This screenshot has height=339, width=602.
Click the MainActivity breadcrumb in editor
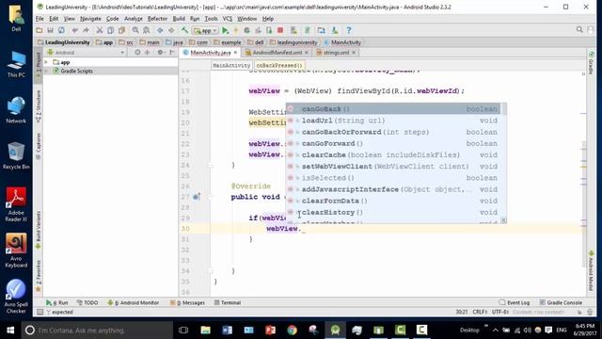point(231,65)
